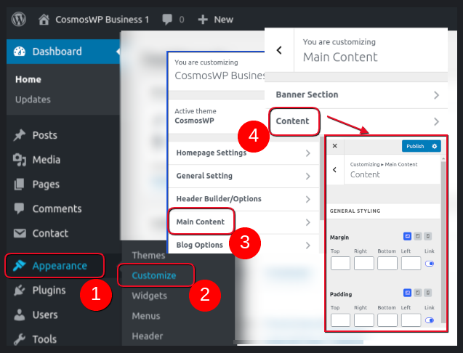Select tablet device for Margin

417,236
